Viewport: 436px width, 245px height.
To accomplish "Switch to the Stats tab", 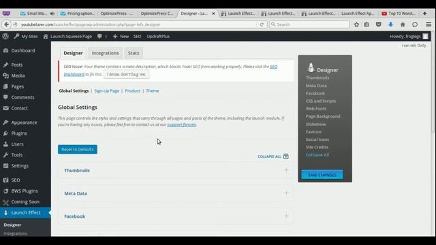I will pyautogui.click(x=134, y=53).
